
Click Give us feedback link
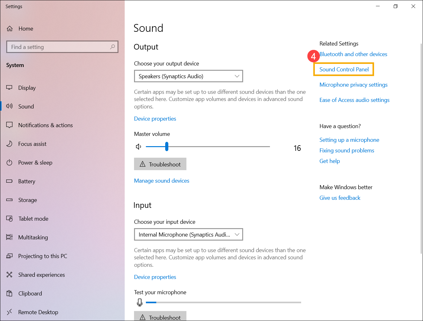[x=340, y=198]
